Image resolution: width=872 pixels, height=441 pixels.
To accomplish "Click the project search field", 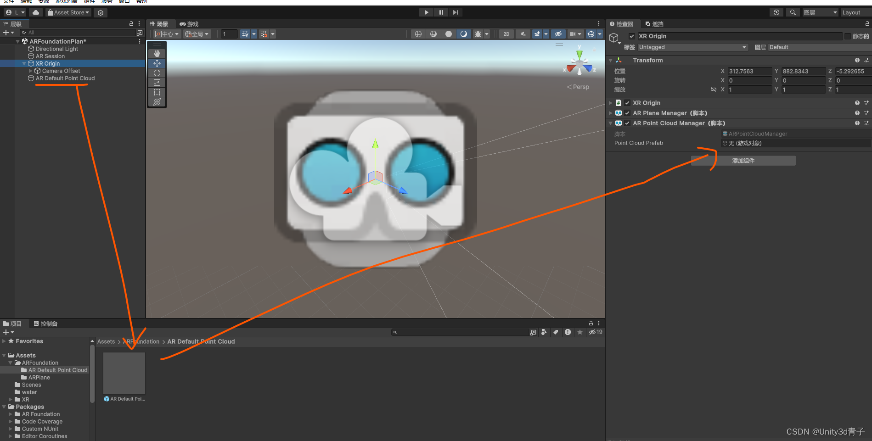I will click(x=461, y=332).
